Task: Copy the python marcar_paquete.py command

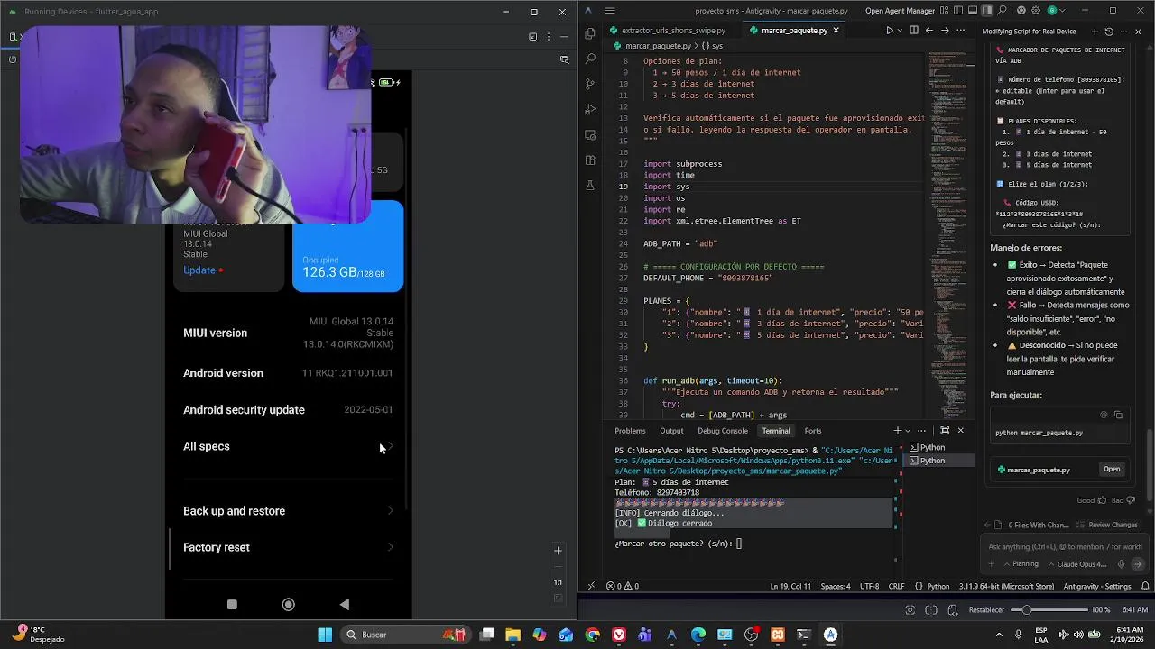Action: point(1118,415)
